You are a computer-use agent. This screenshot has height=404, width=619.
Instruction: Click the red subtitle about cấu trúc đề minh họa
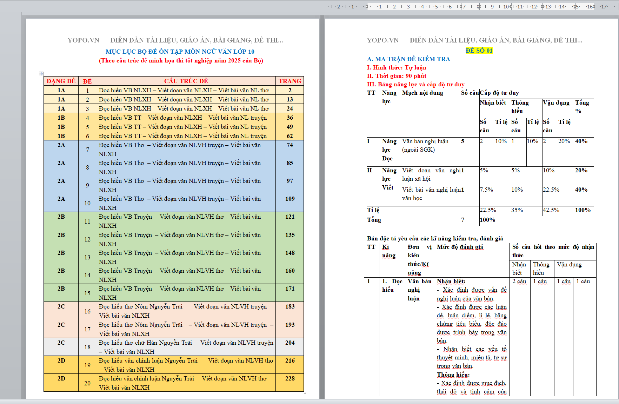pos(181,60)
